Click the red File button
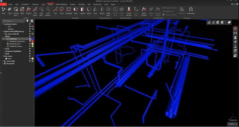The image size is (239, 127). pos(3,4)
